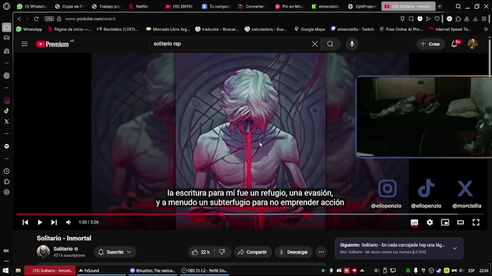The width and height of the screenshot is (492, 276).
Task: Go back in browser history
Action: point(19,19)
